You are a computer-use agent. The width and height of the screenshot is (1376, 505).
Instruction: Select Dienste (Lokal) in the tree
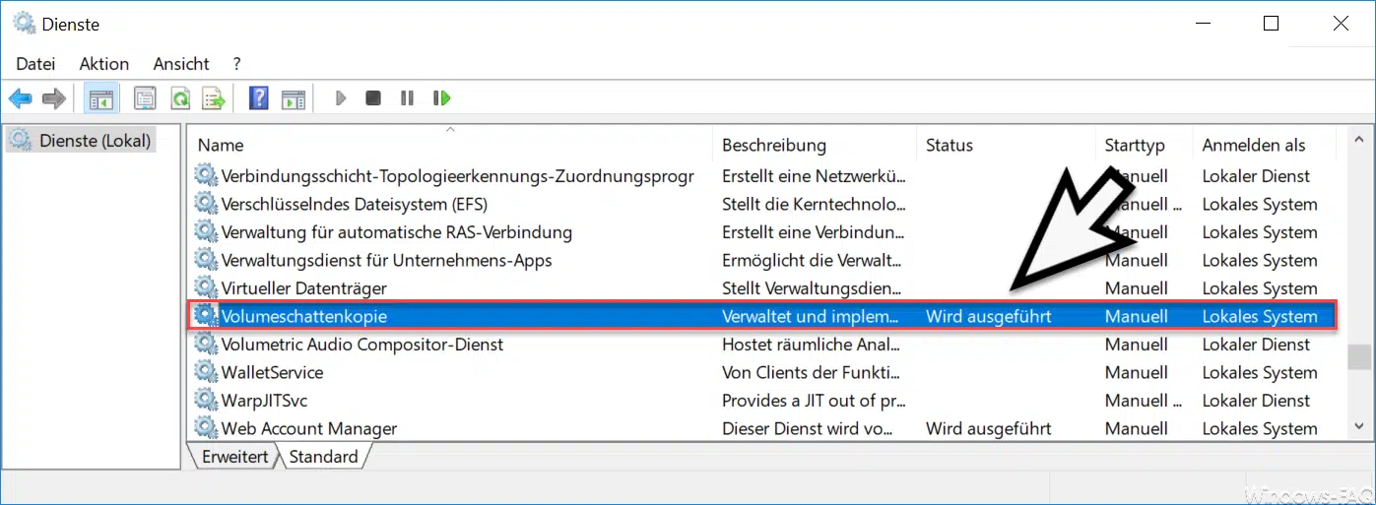96,141
